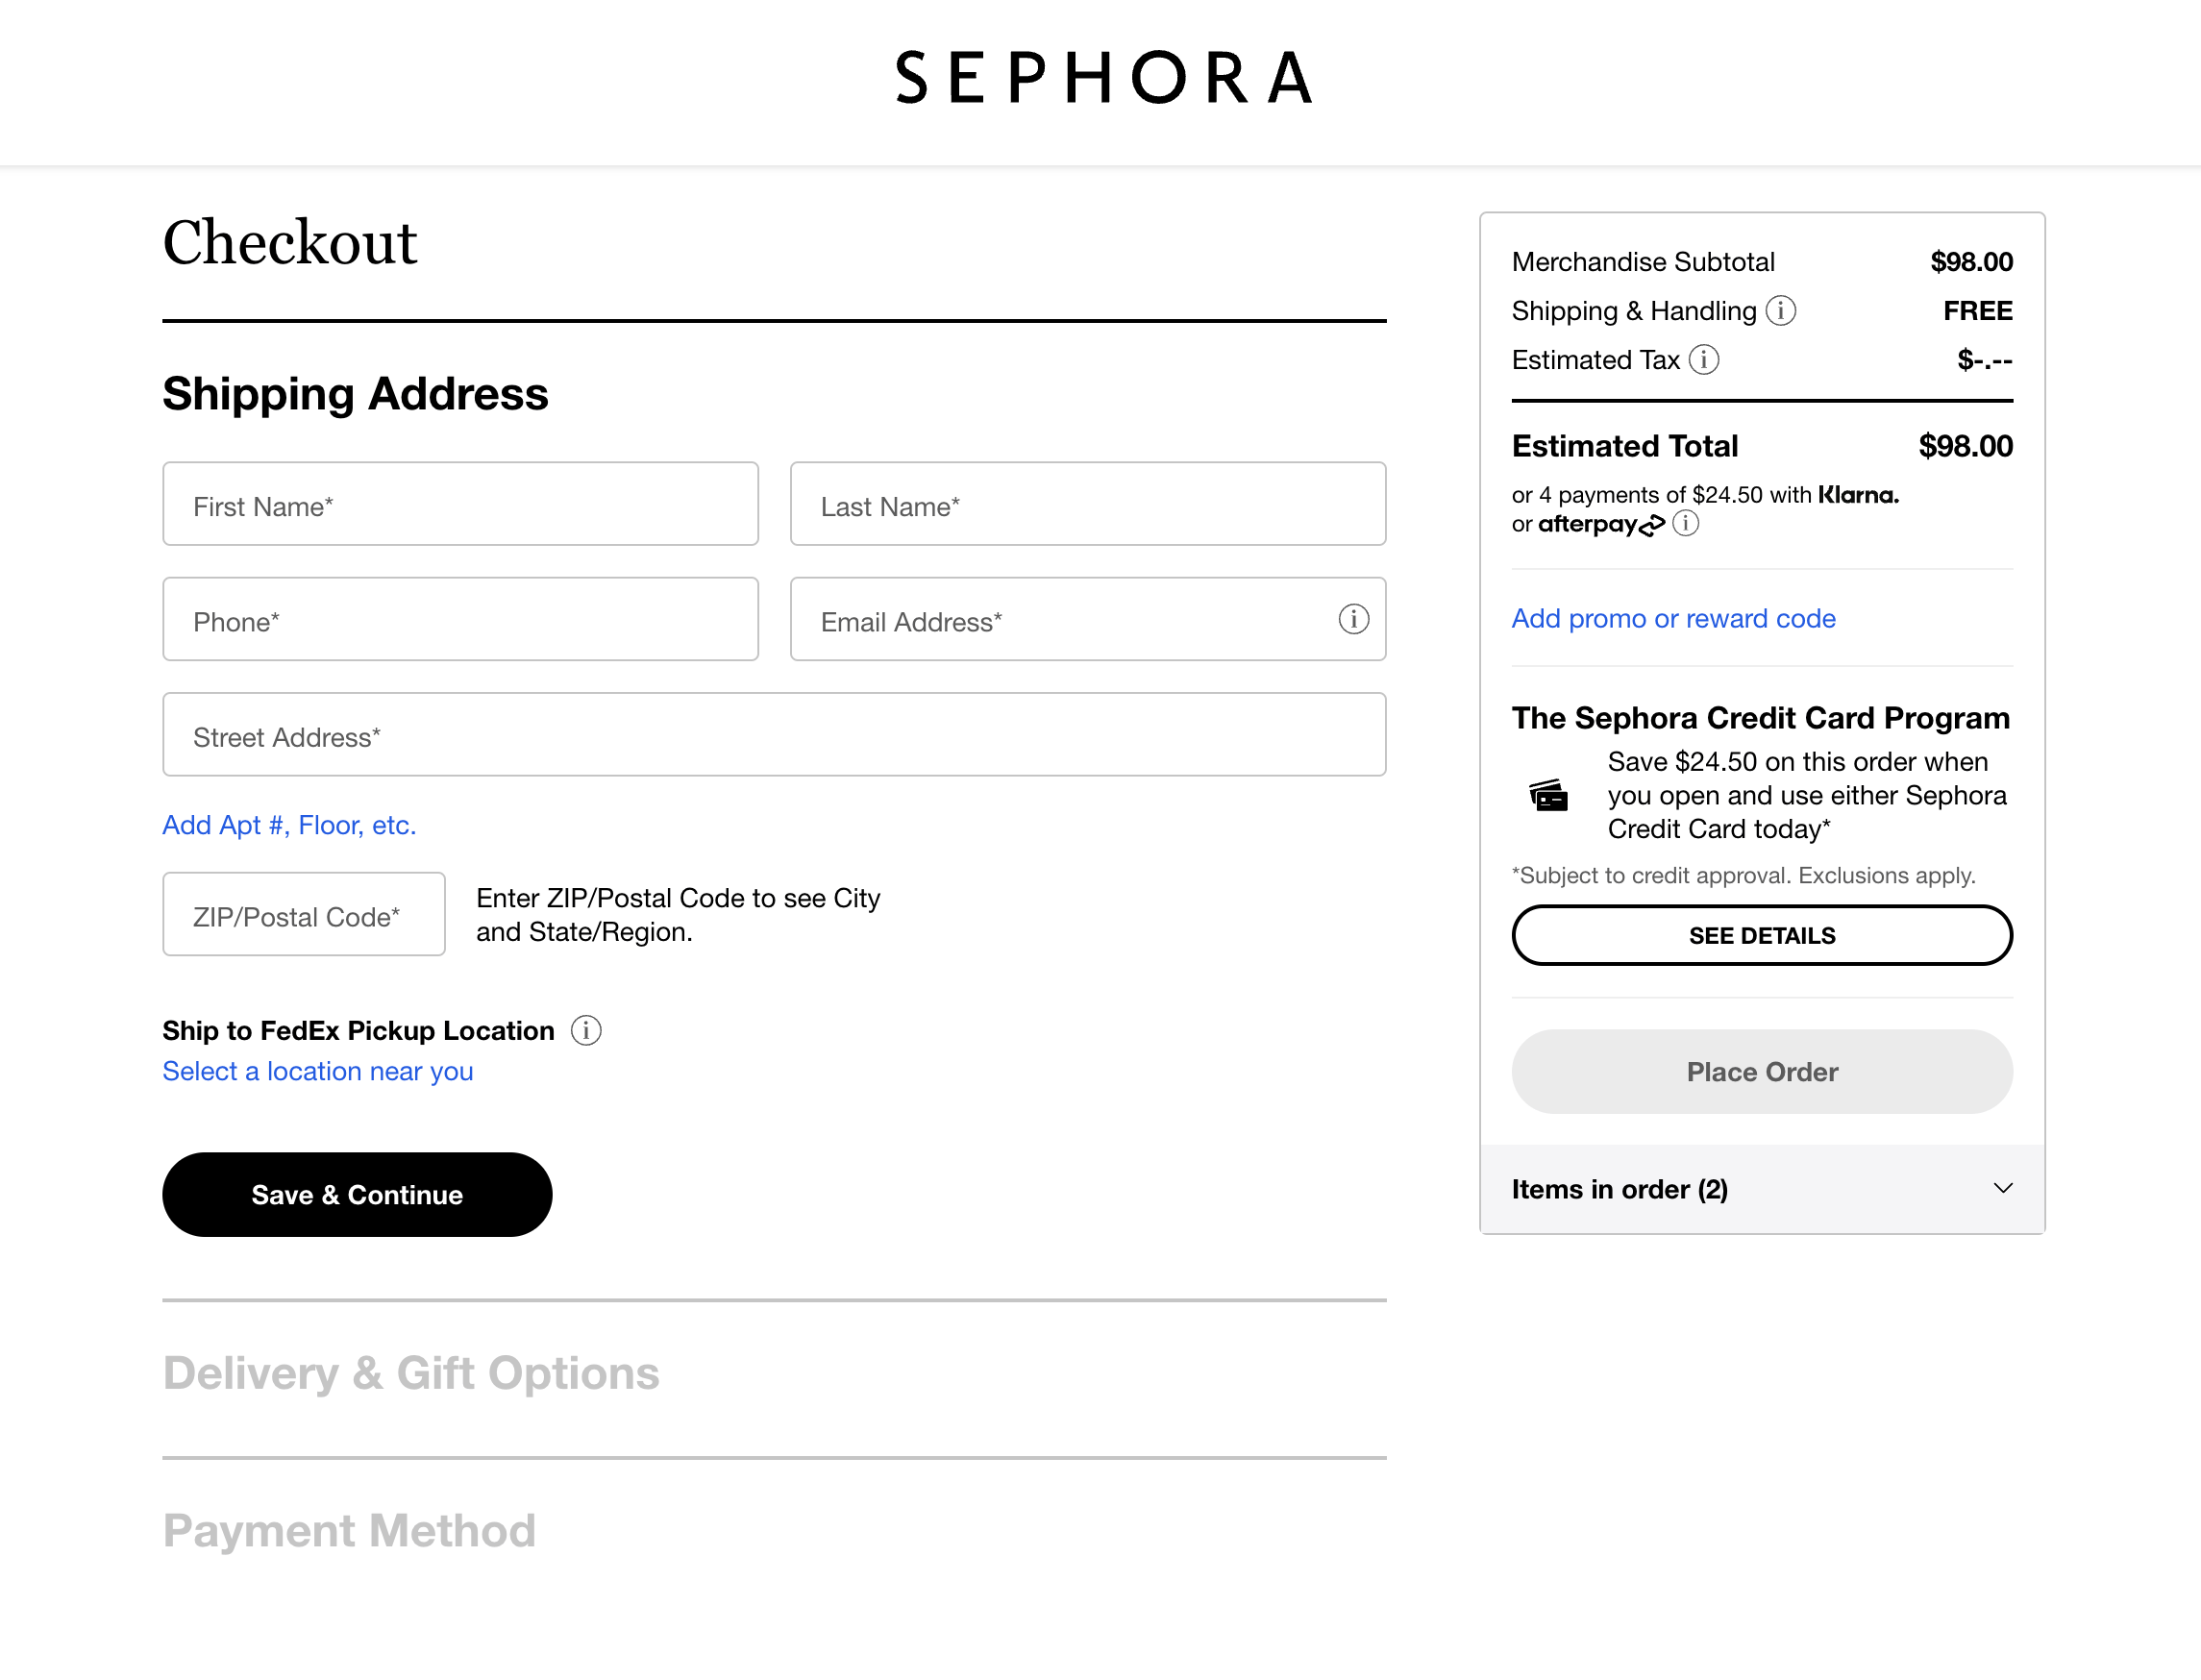Click Add Apt #, Floor, etc. link
This screenshot has height=1680, width=2201.
(289, 825)
